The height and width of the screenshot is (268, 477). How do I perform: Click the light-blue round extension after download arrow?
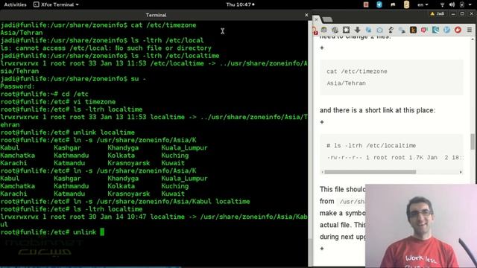tap(368, 30)
